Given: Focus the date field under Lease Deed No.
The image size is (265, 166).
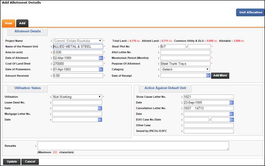Looking at the screenshot, I should (75, 108).
